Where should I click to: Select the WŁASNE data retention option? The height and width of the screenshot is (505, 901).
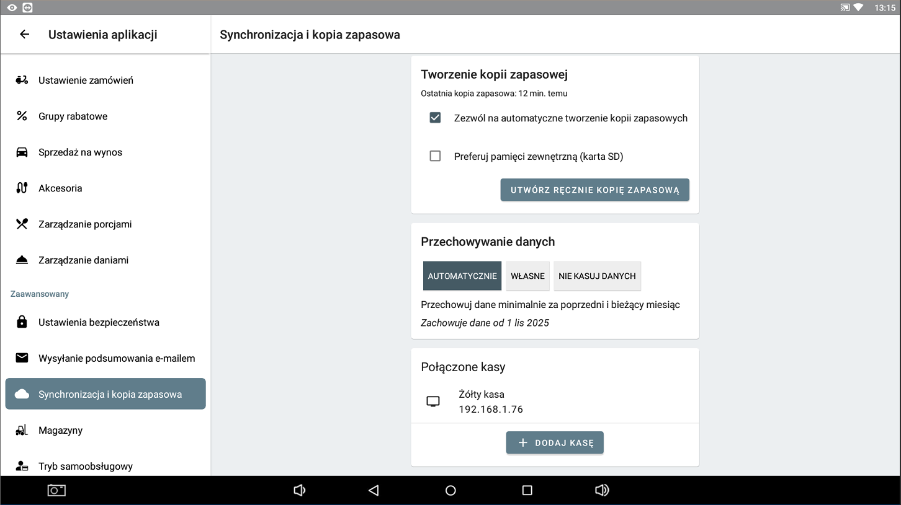click(x=527, y=276)
